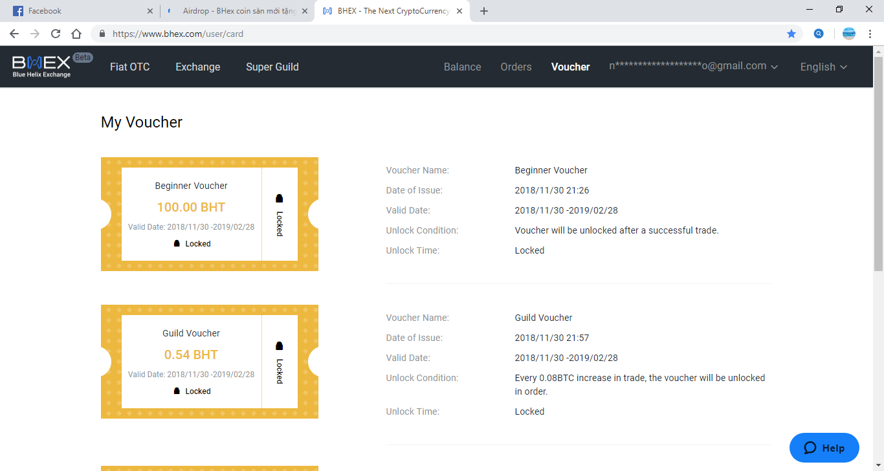
Task: Click the address bar URL field
Action: 447,34
